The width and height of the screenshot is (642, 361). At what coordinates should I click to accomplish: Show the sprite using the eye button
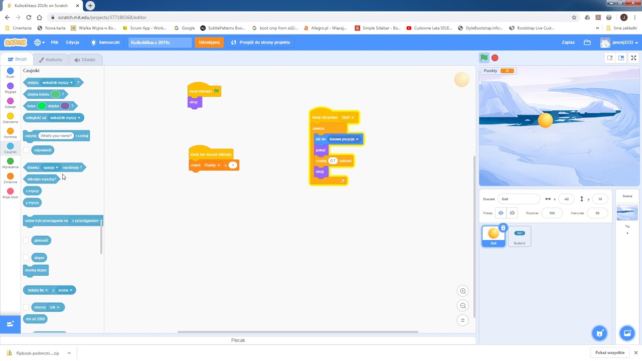pos(501,213)
